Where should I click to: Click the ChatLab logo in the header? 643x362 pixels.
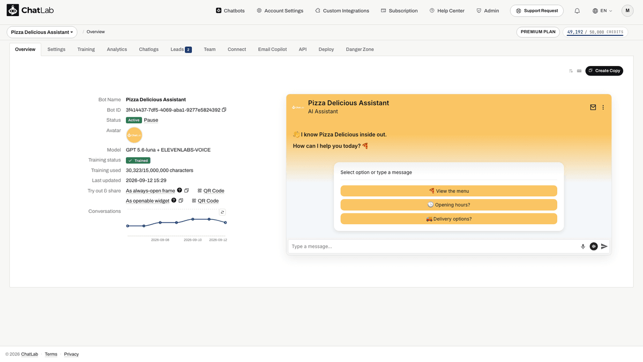coord(30,10)
